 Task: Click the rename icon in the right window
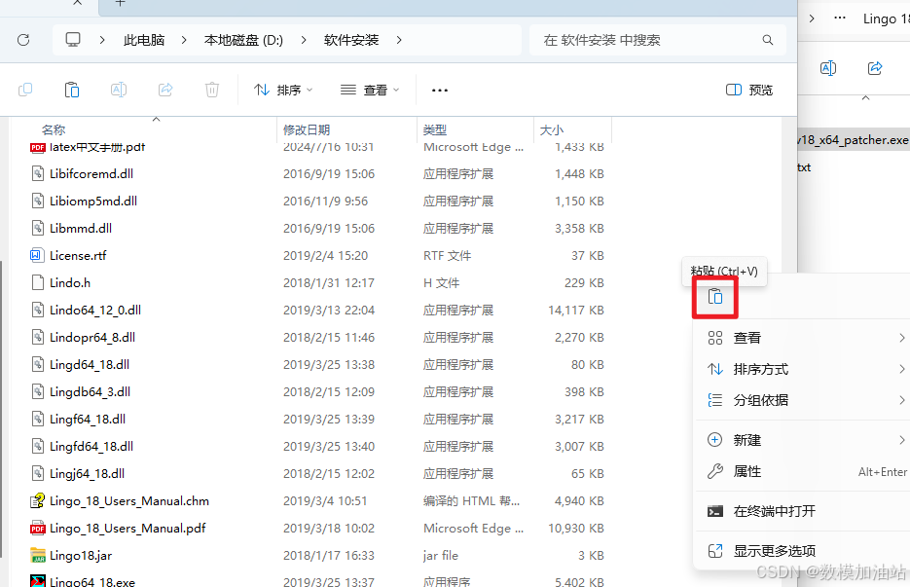(x=828, y=68)
